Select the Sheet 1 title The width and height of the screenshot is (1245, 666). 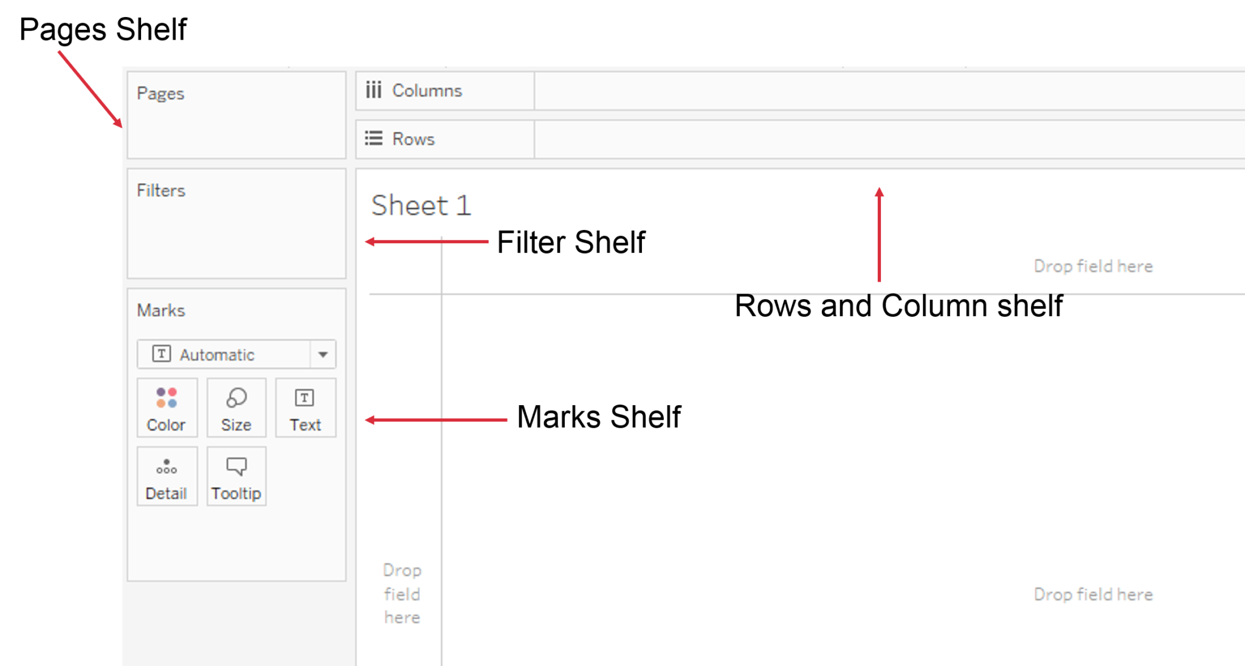pyautogui.click(x=420, y=206)
